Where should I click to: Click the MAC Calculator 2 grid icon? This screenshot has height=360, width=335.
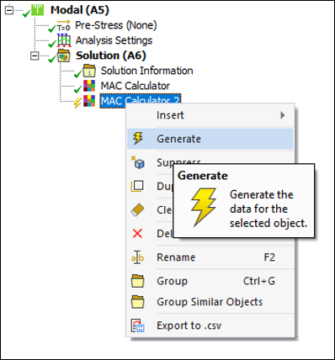[x=89, y=101]
